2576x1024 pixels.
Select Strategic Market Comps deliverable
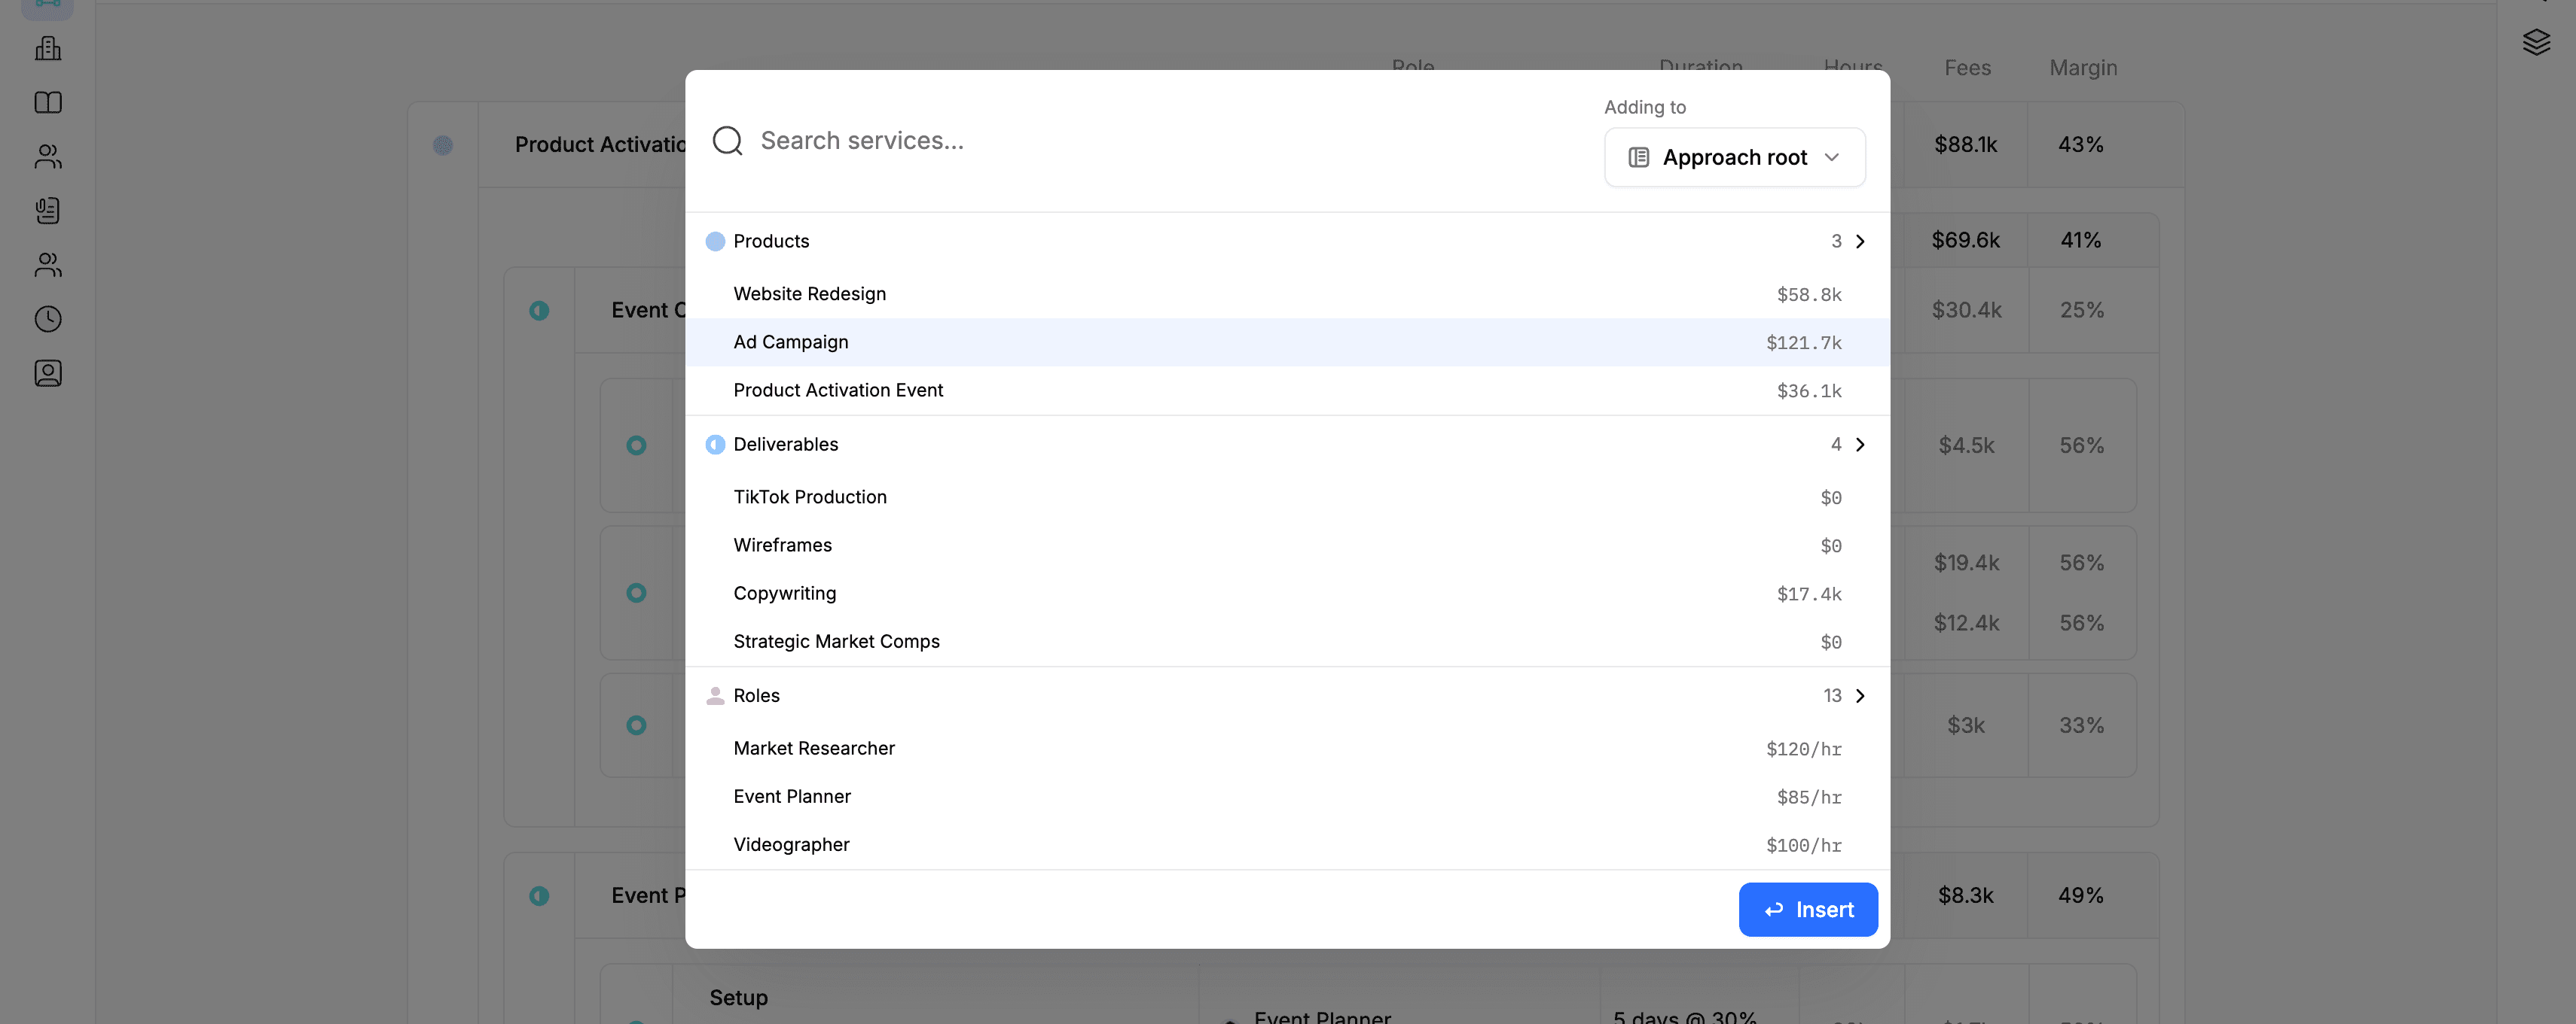tap(1287, 640)
